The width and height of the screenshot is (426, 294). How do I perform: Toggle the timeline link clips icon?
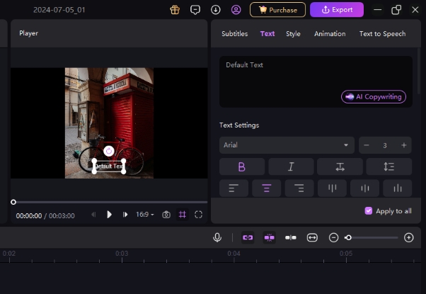click(x=248, y=237)
